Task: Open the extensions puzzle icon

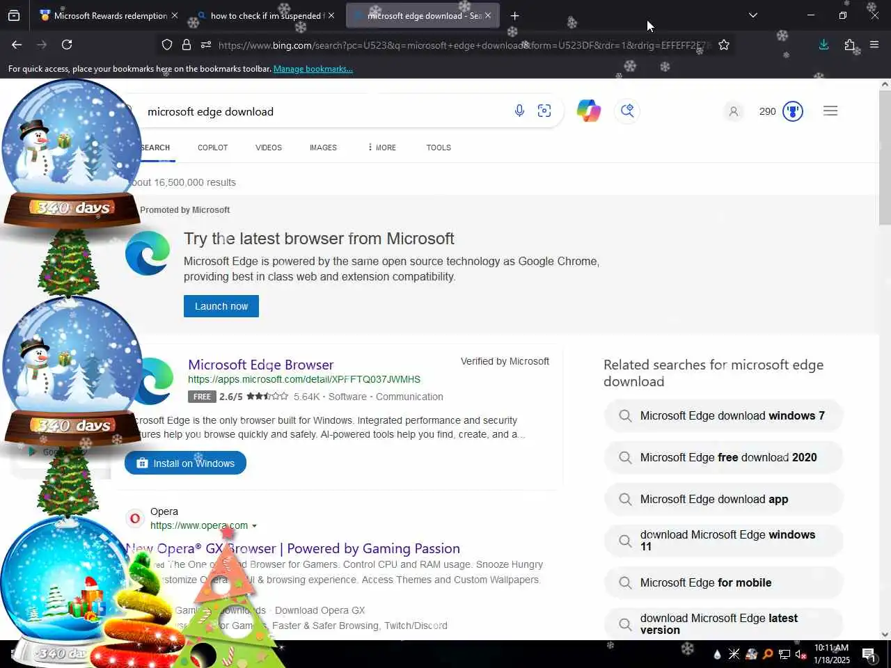Action: click(x=849, y=45)
